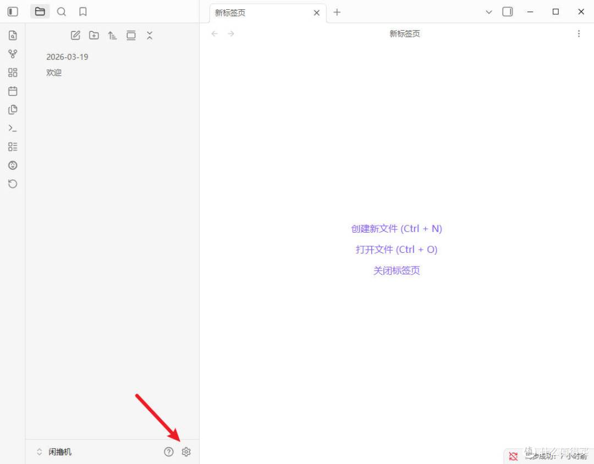This screenshot has width=594, height=464.
Task: Create a new folder icon
Action: 94,35
